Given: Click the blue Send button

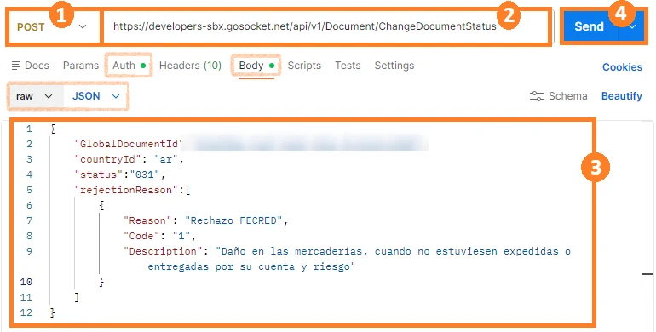Looking at the screenshot, I should point(589,26).
